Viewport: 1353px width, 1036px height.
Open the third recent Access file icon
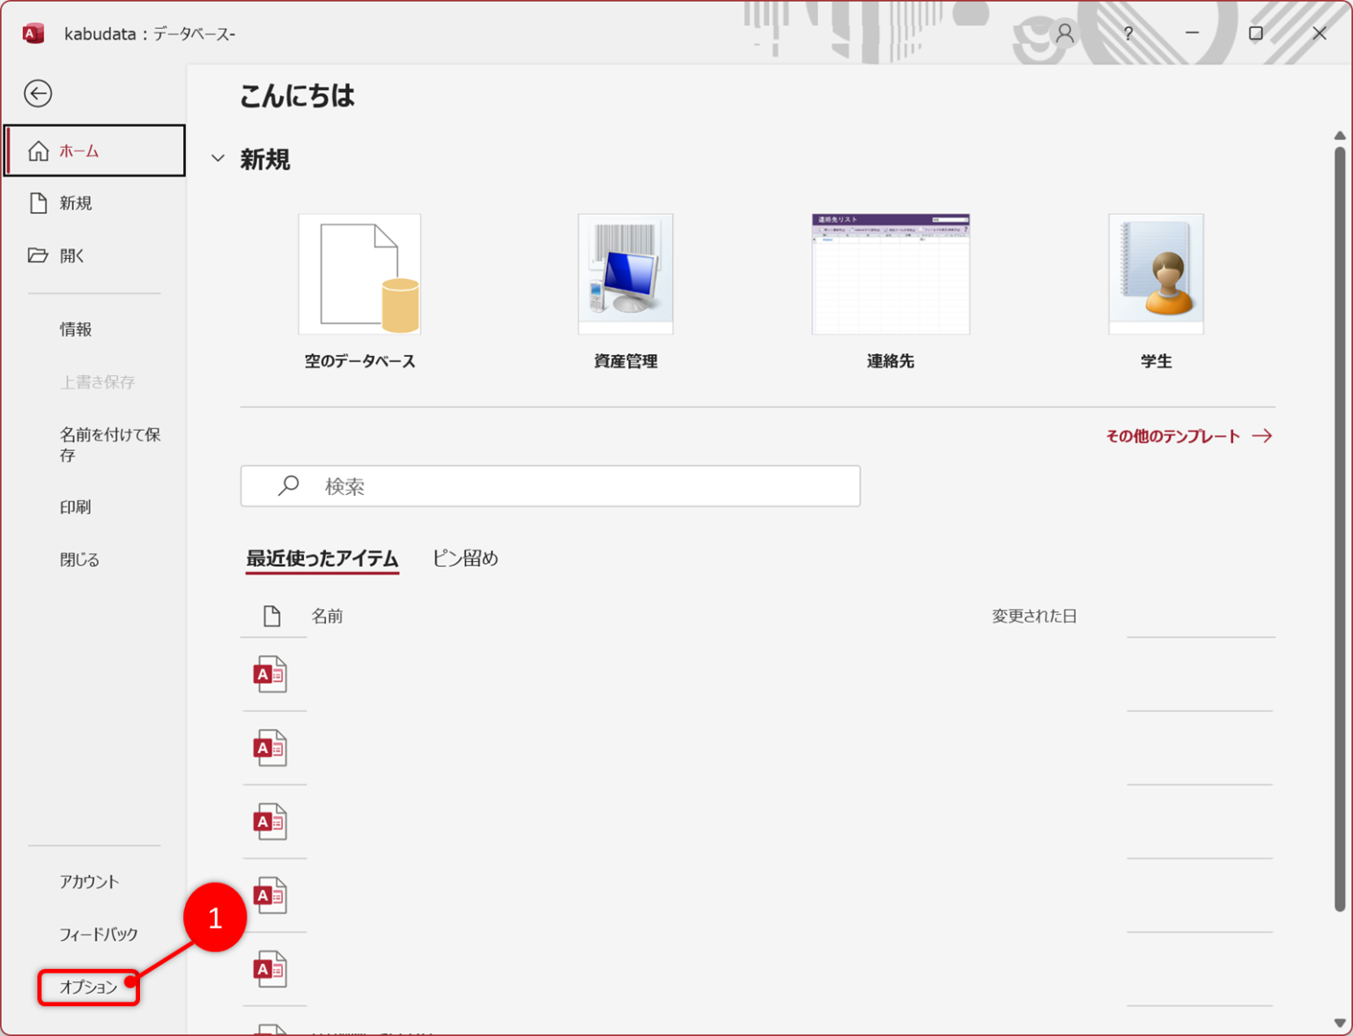[270, 822]
